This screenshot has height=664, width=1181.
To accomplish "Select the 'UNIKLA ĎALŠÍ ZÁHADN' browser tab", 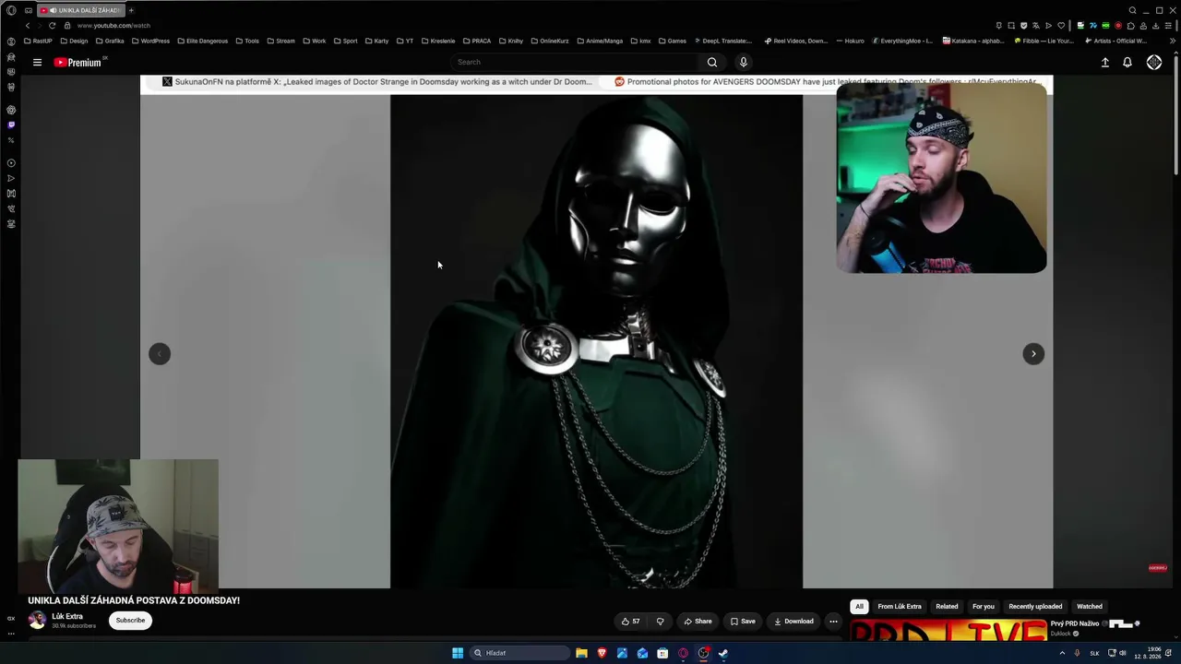I will point(81,10).
